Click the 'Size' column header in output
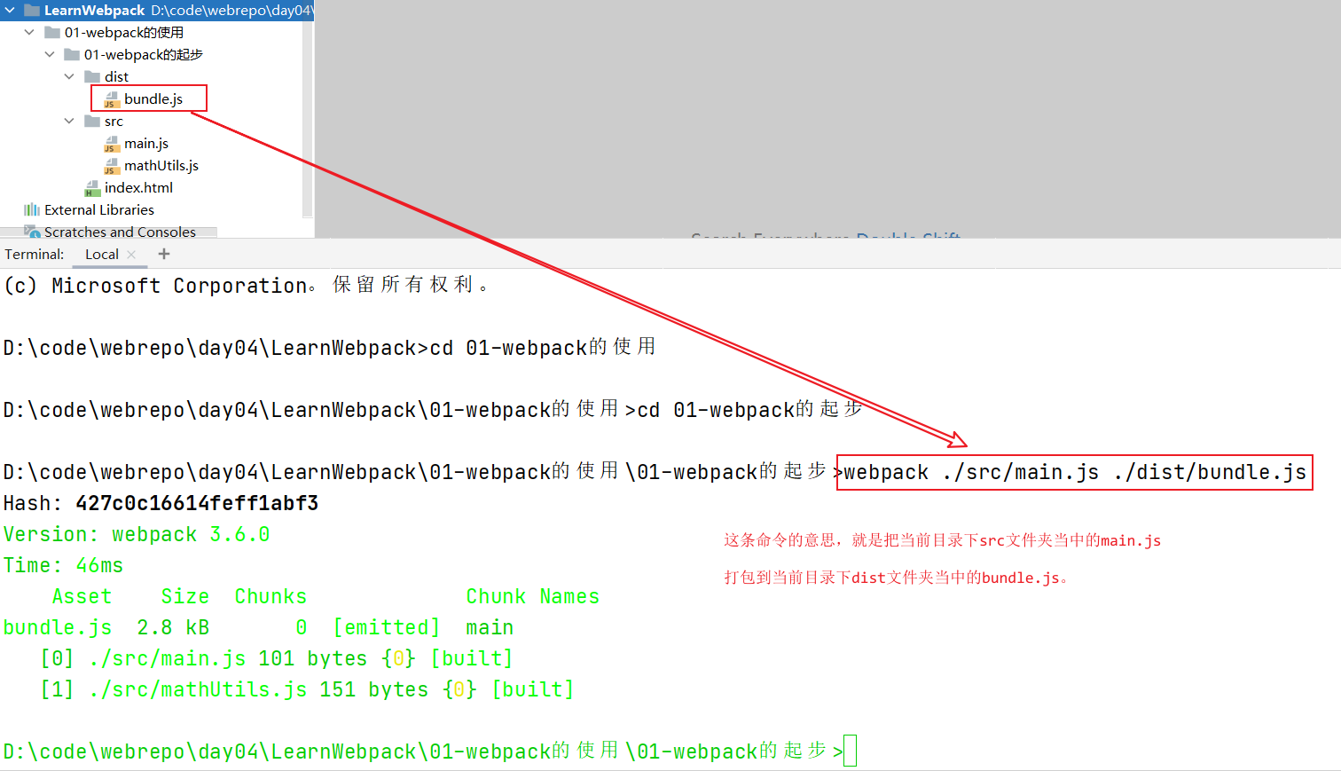Image resolution: width=1341 pixels, height=771 pixels. pos(184,596)
